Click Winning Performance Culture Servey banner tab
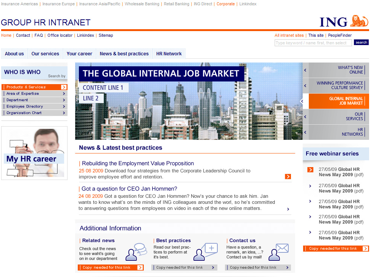Viewport: 371px width, 277px height. [x=339, y=85]
